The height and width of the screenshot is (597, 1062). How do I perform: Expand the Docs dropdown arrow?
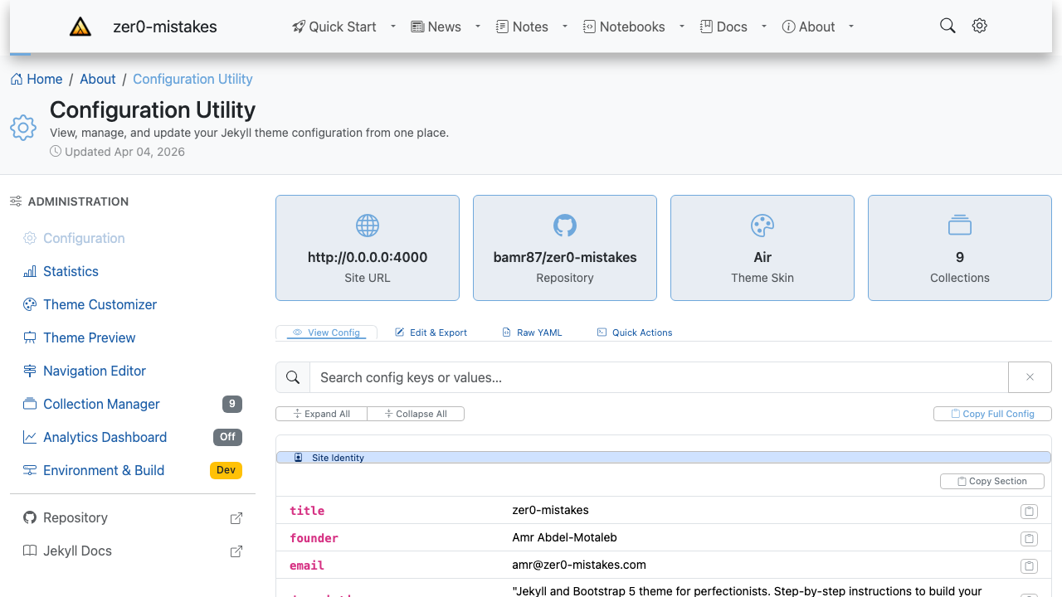tap(764, 27)
